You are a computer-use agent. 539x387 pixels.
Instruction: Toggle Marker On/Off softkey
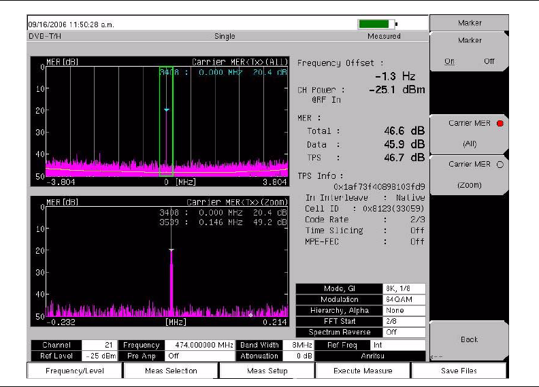tap(469, 51)
